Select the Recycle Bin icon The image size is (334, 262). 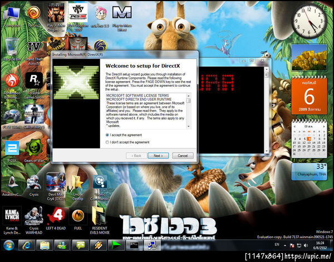tap(12, 50)
